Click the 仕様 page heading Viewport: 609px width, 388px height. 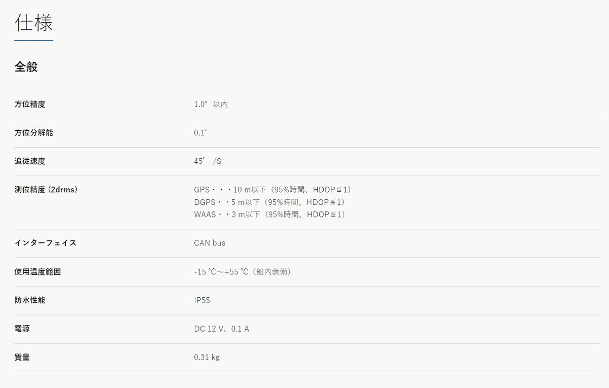[33, 23]
